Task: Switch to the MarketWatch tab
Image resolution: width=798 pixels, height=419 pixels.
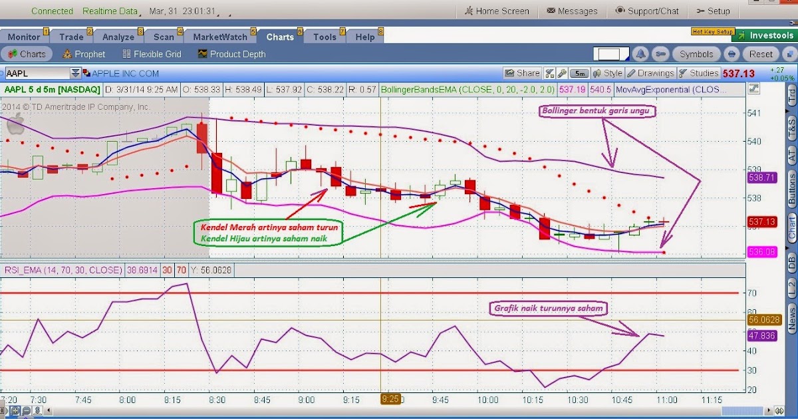Action: [x=220, y=37]
